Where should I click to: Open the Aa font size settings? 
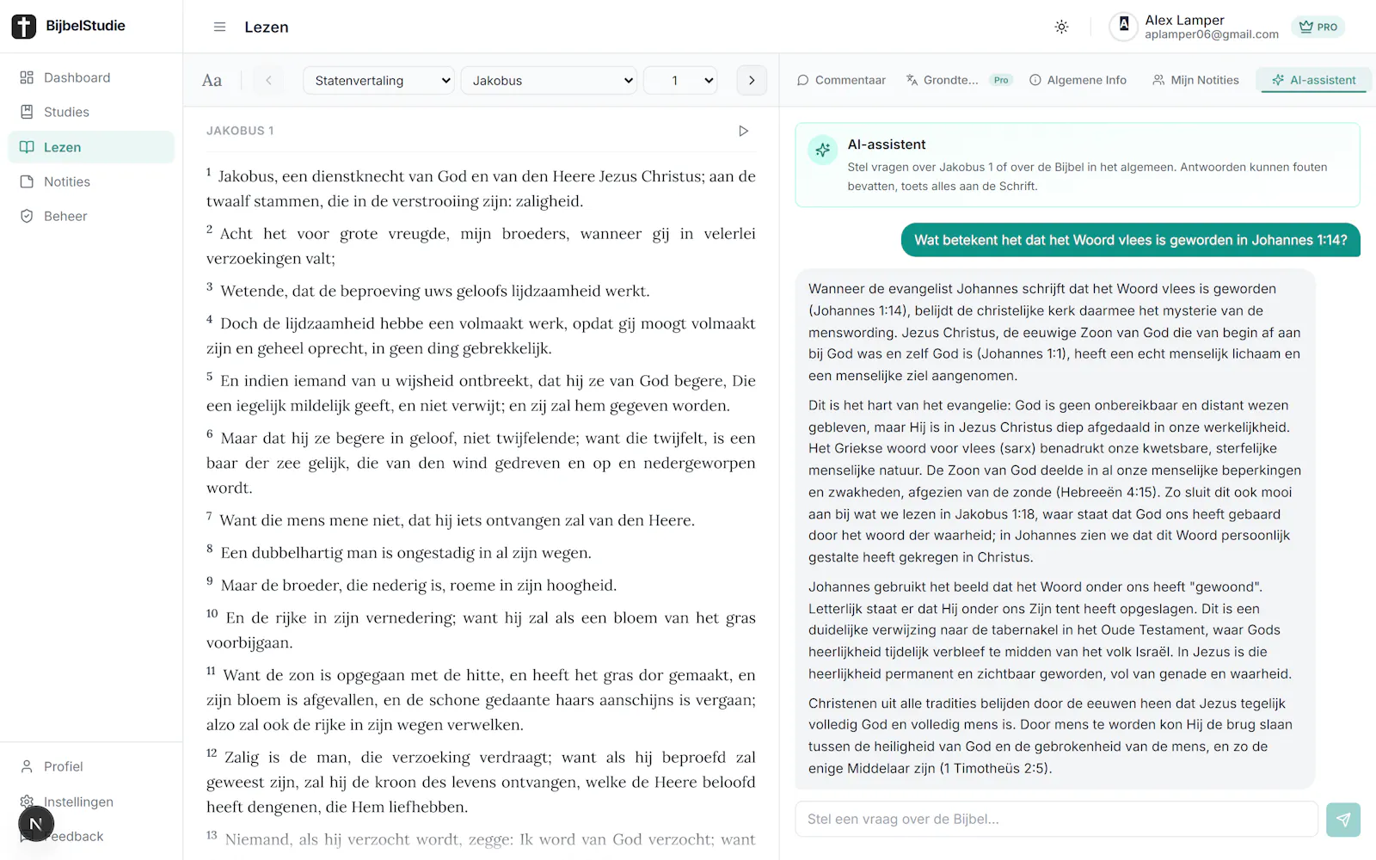tap(212, 81)
